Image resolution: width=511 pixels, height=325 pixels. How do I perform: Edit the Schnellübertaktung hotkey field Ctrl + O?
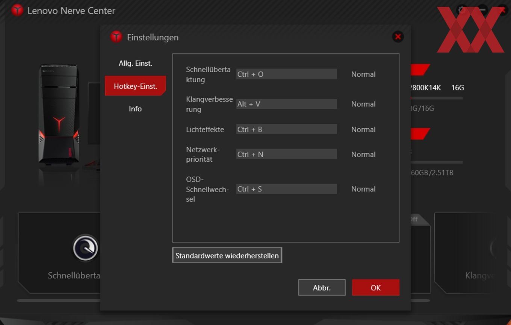coord(286,74)
